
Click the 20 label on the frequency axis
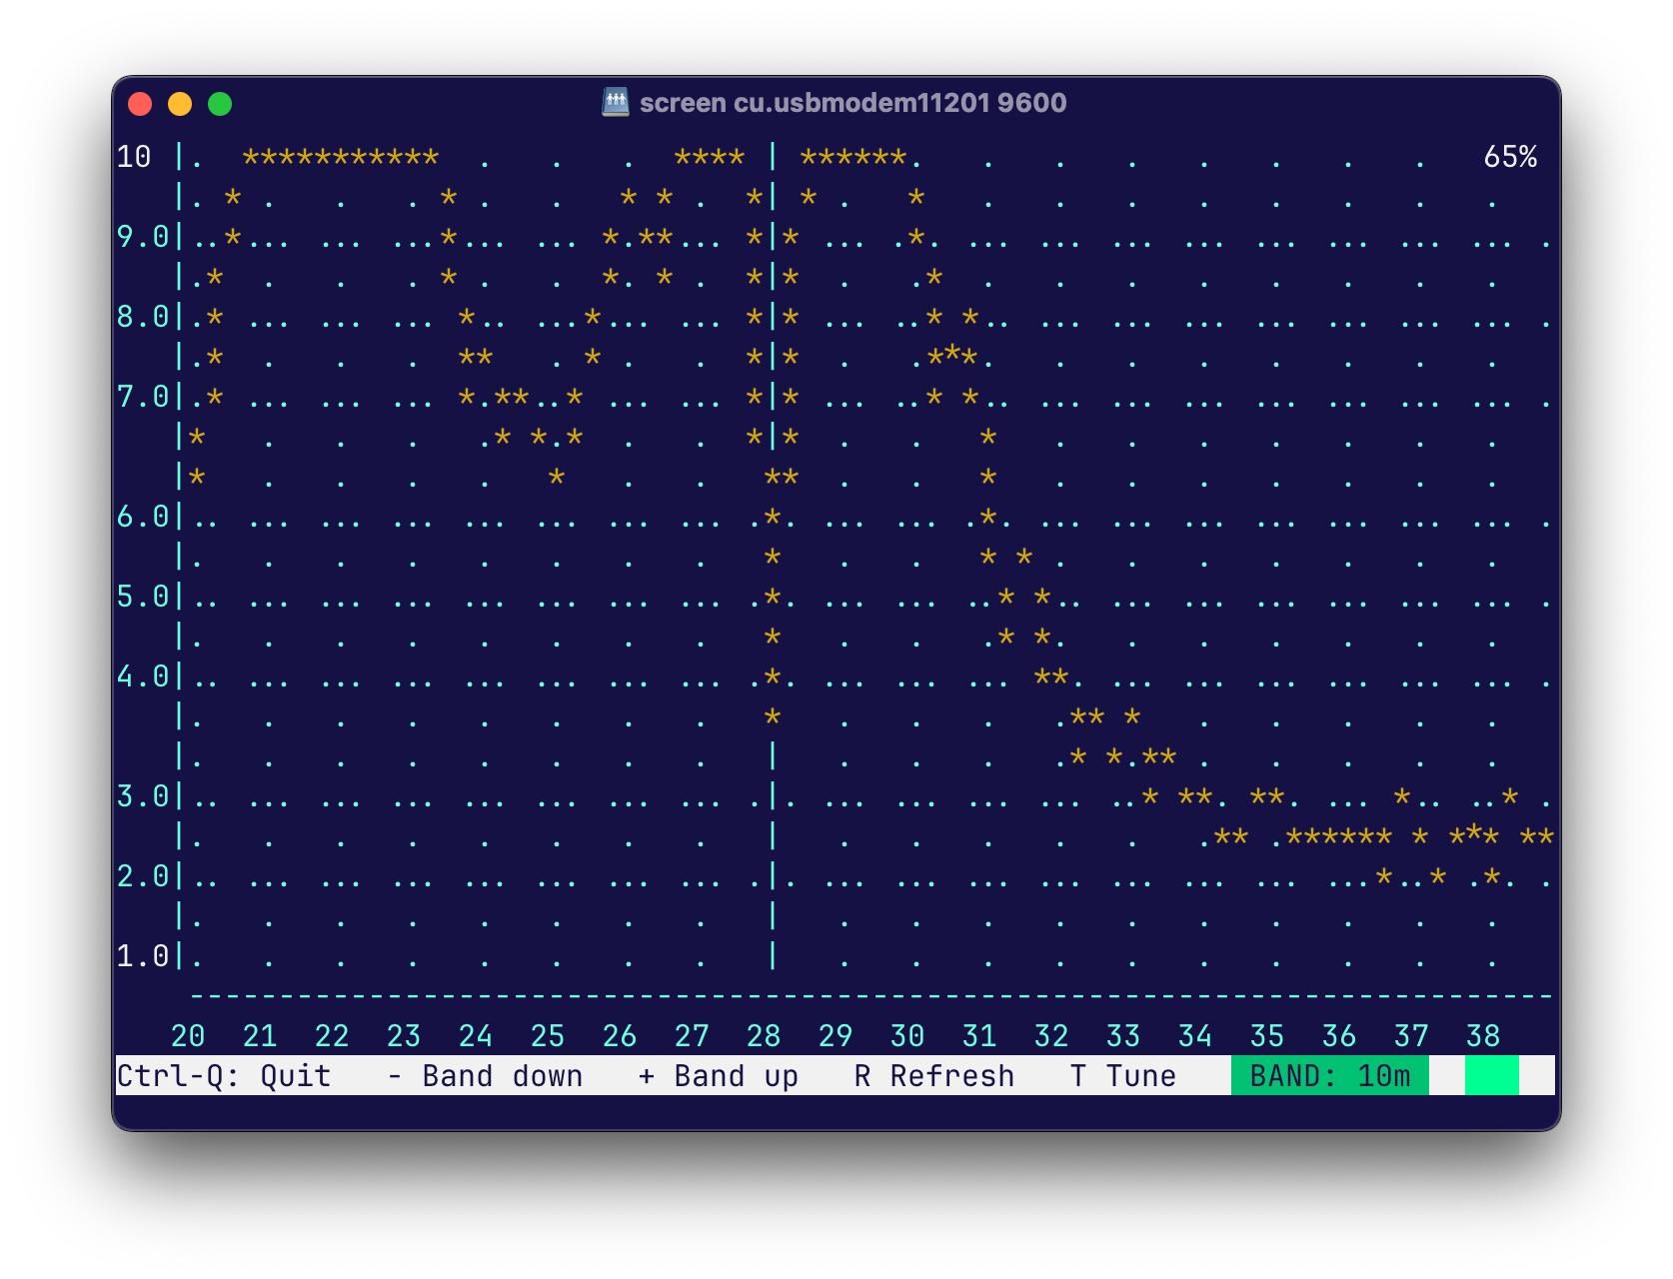(188, 1036)
